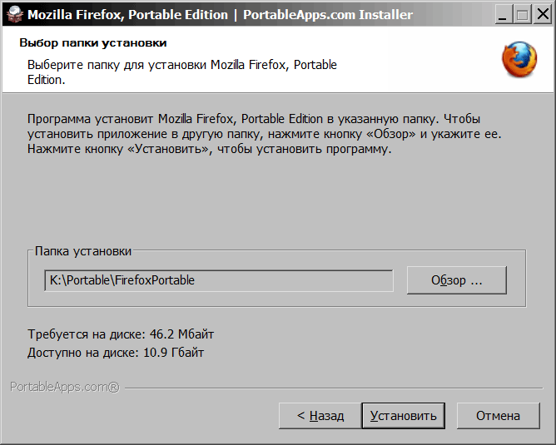This screenshot has width=556, height=445.
Task: Select the «Выбор папки установки» heading
Action: 92,43
